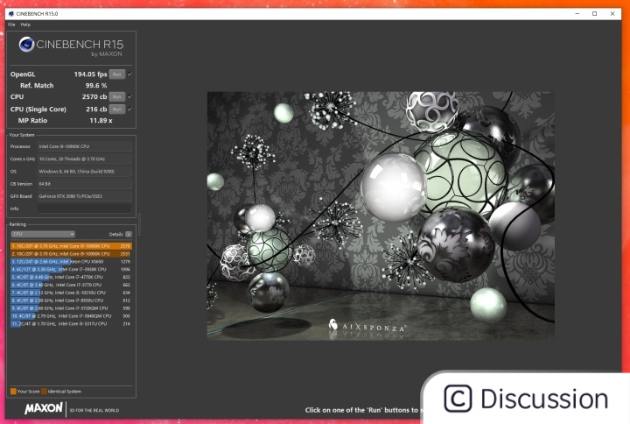Click the Processor field showing Intel Core i9-10900K
This screenshot has width=630, height=424.
(x=84, y=146)
